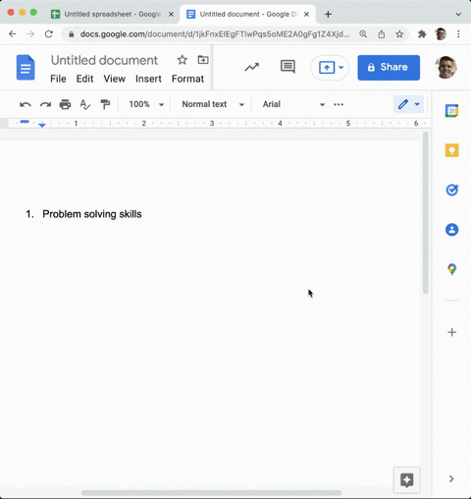Click the Undo arrow icon

tap(26, 104)
